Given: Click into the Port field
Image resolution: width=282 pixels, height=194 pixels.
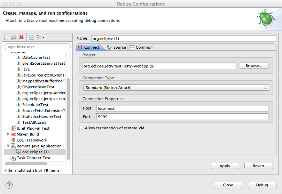Looking at the screenshot, I should coord(182,117).
